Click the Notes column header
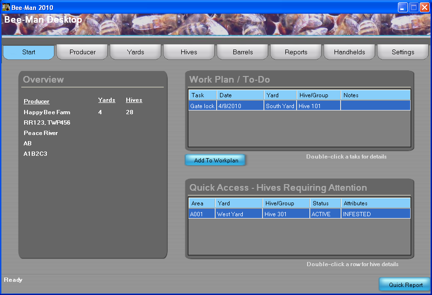432x295 pixels. tap(376, 95)
